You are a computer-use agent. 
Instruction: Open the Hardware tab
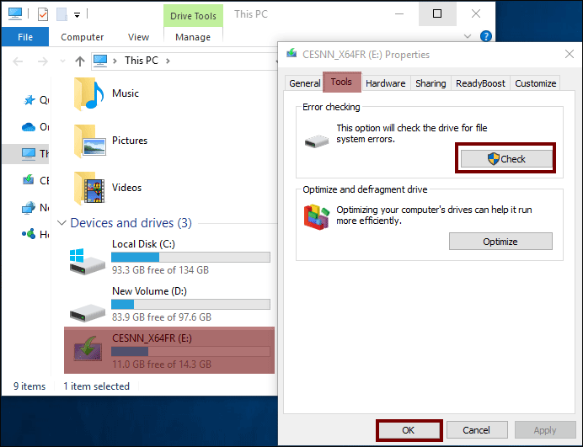[x=386, y=83]
